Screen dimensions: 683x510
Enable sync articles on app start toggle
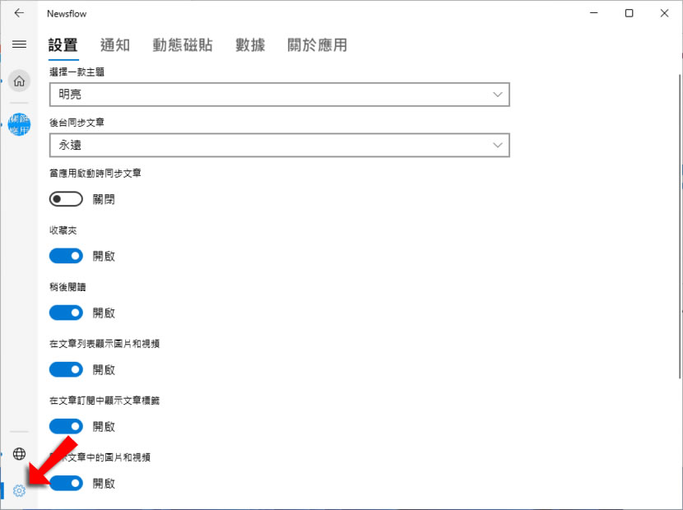click(66, 199)
